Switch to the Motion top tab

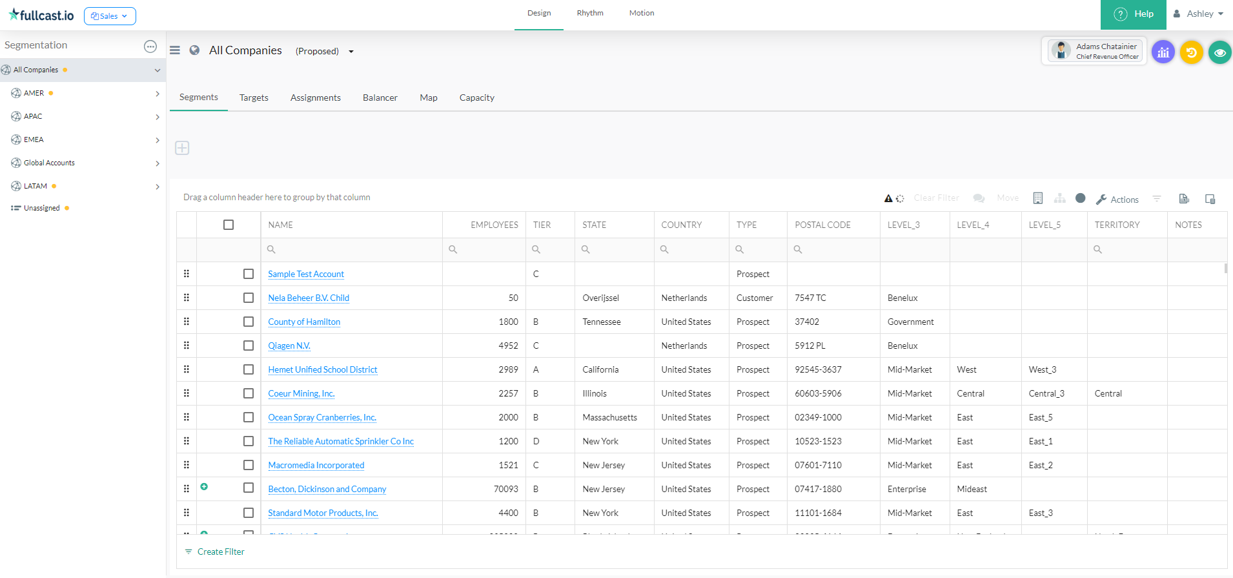point(642,14)
